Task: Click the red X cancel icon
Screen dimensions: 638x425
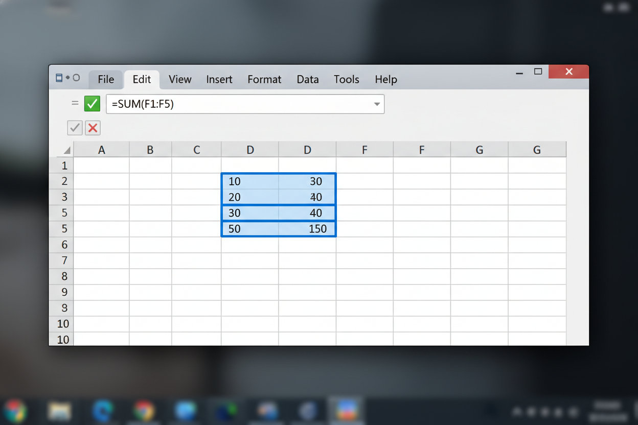Action: click(x=93, y=128)
